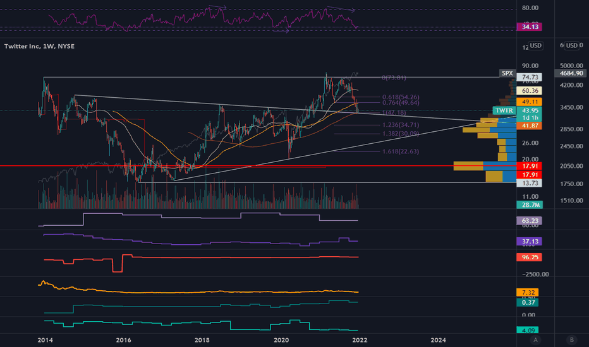Click the 2050.00 tick on the SPX scale
The height and width of the screenshot is (347, 589).
tap(571, 166)
